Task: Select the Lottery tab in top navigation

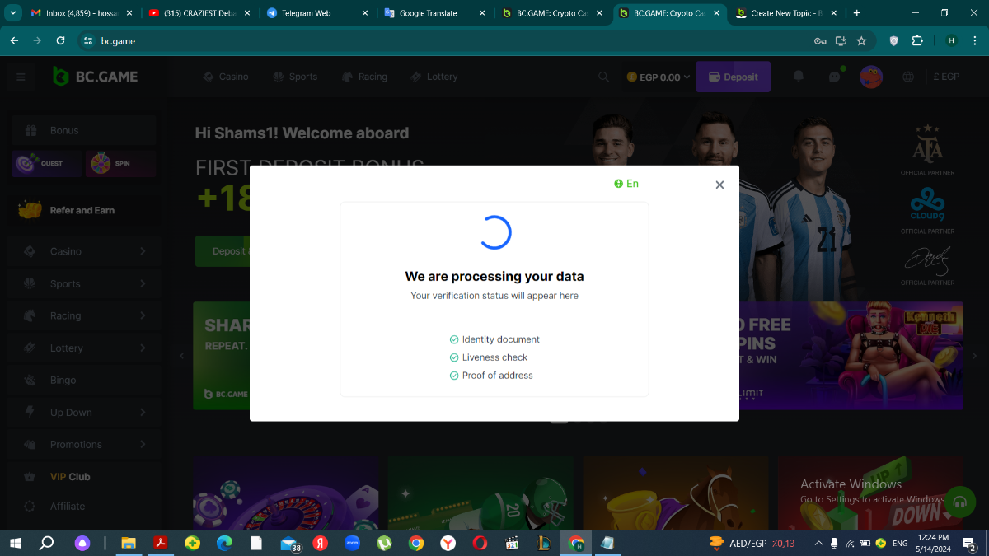Action: [x=434, y=77]
